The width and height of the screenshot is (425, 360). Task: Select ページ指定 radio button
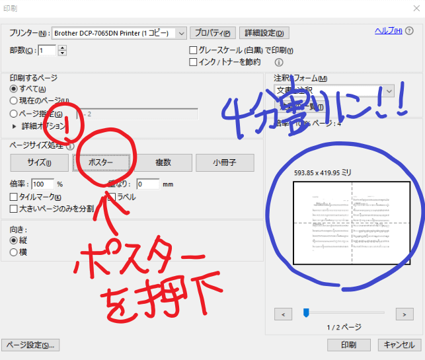tap(14, 114)
